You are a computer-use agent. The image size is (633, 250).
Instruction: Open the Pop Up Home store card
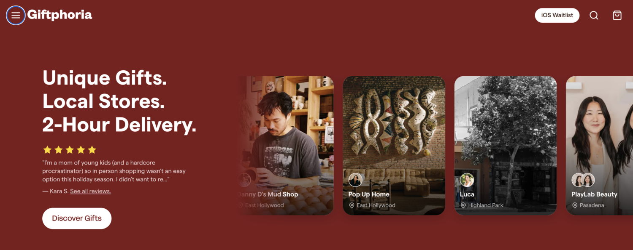pyautogui.click(x=394, y=146)
